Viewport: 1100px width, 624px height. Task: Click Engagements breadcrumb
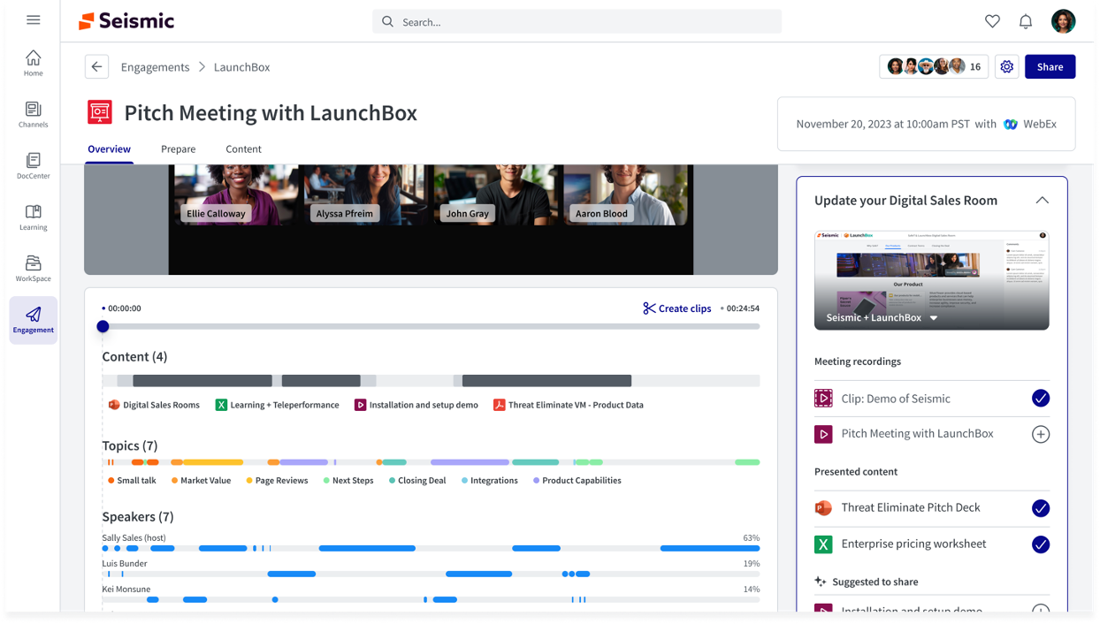coord(155,67)
